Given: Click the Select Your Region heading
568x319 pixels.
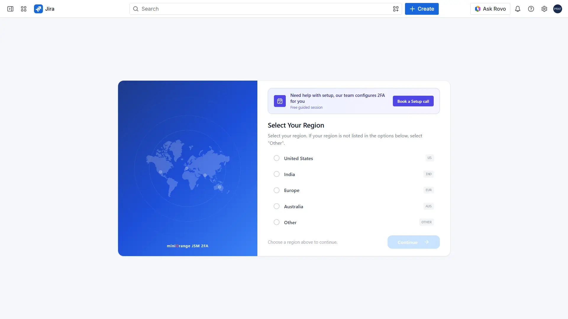Looking at the screenshot, I should 296,125.
